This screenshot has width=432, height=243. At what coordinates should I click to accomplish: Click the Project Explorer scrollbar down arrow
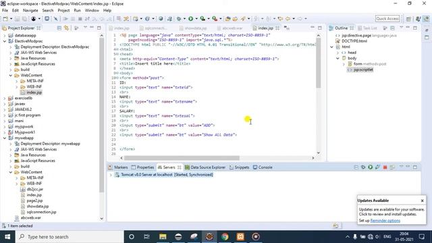[101, 219]
